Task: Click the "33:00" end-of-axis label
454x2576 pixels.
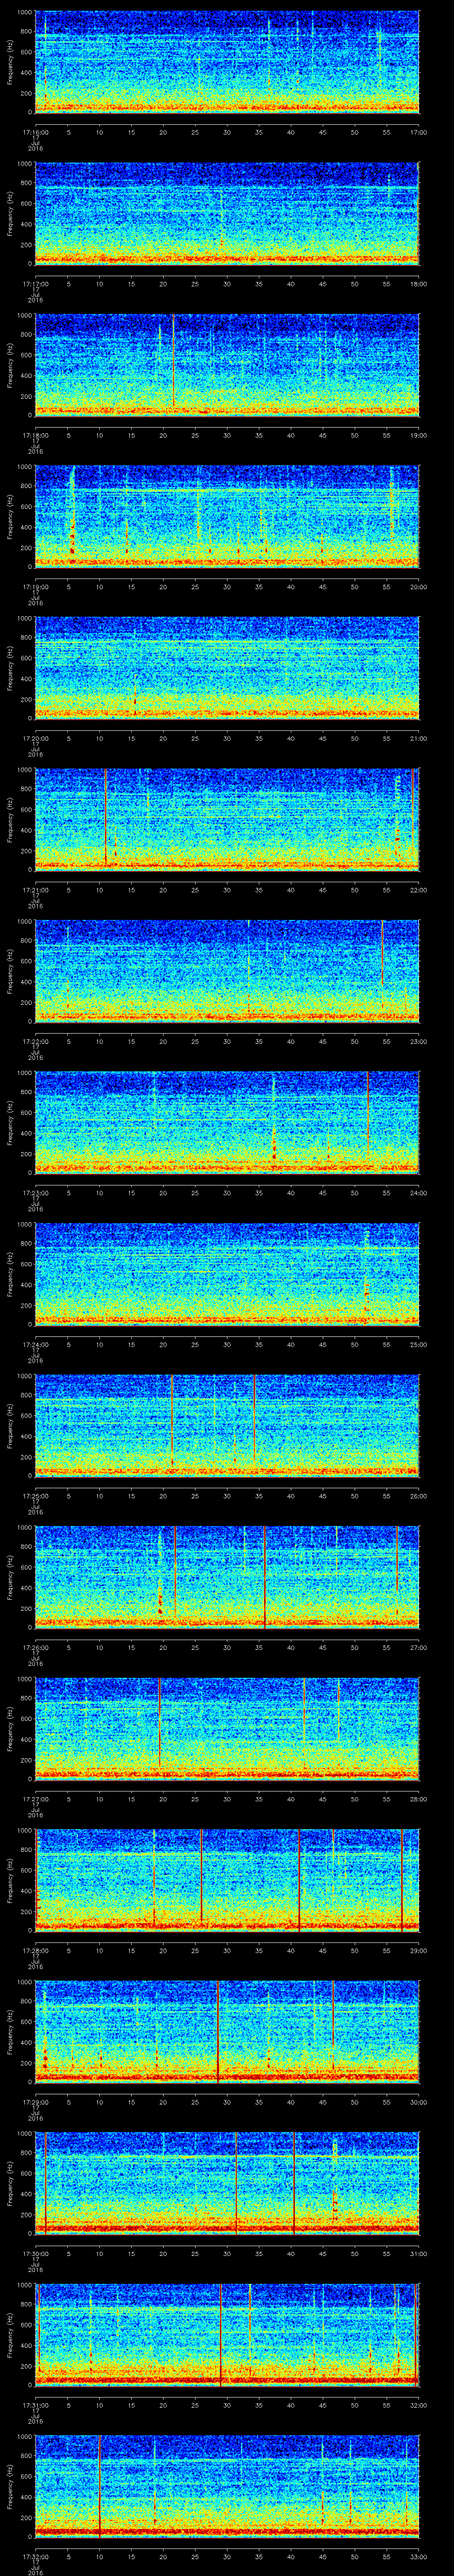Action: (418, 2557)
